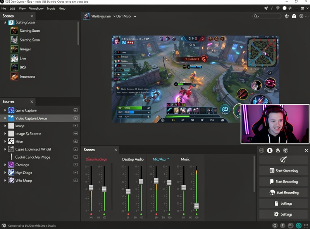
Task: Expand the Image source row
Action: pos(5,126)
